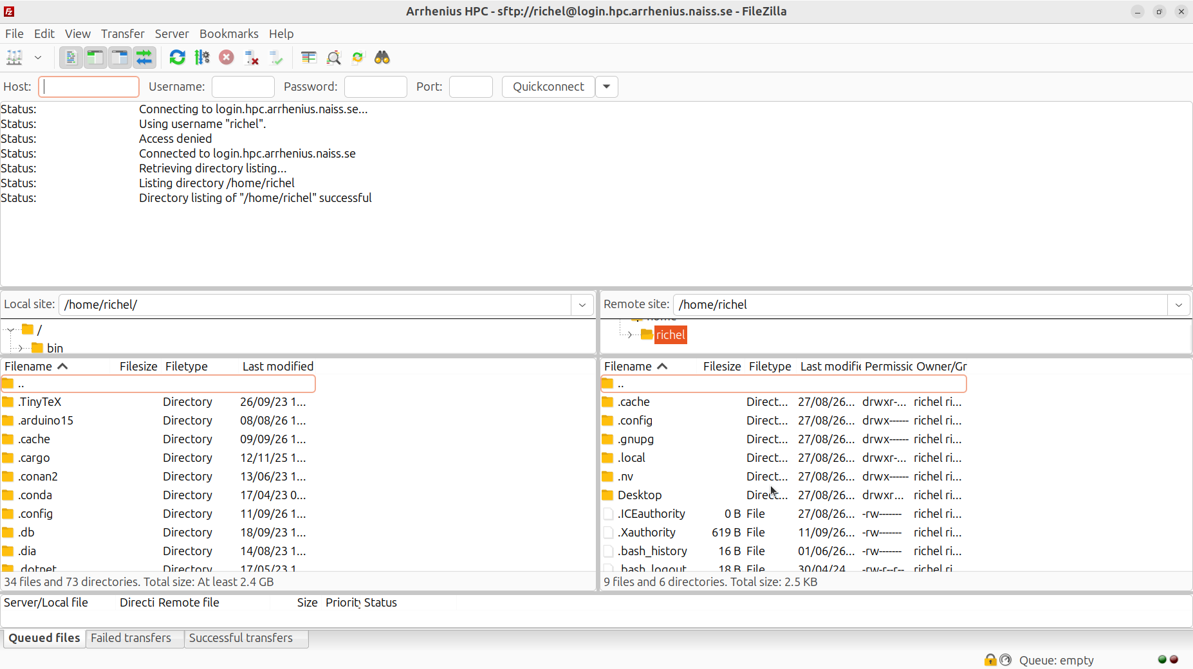
Task: Click the Remote site path field
Action: (920, 305)
